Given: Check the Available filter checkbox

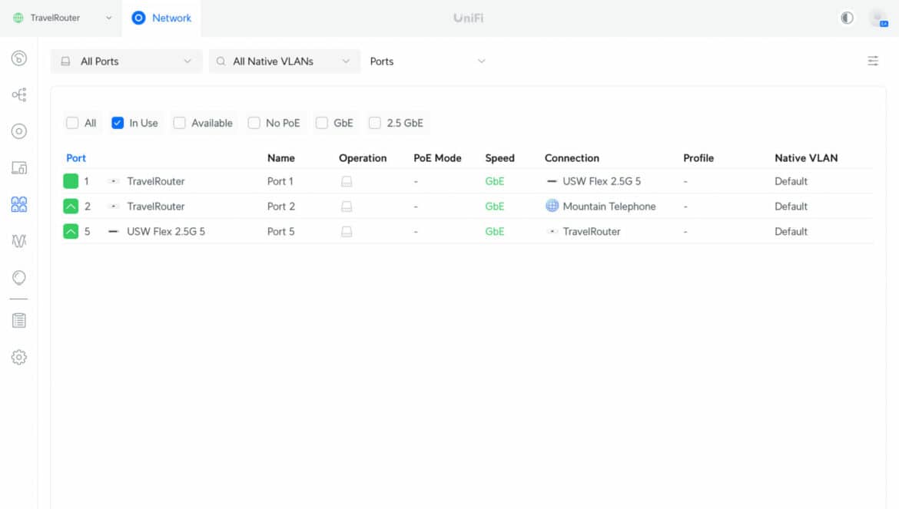Looking at the screenshot, I should tap(180, 123).
